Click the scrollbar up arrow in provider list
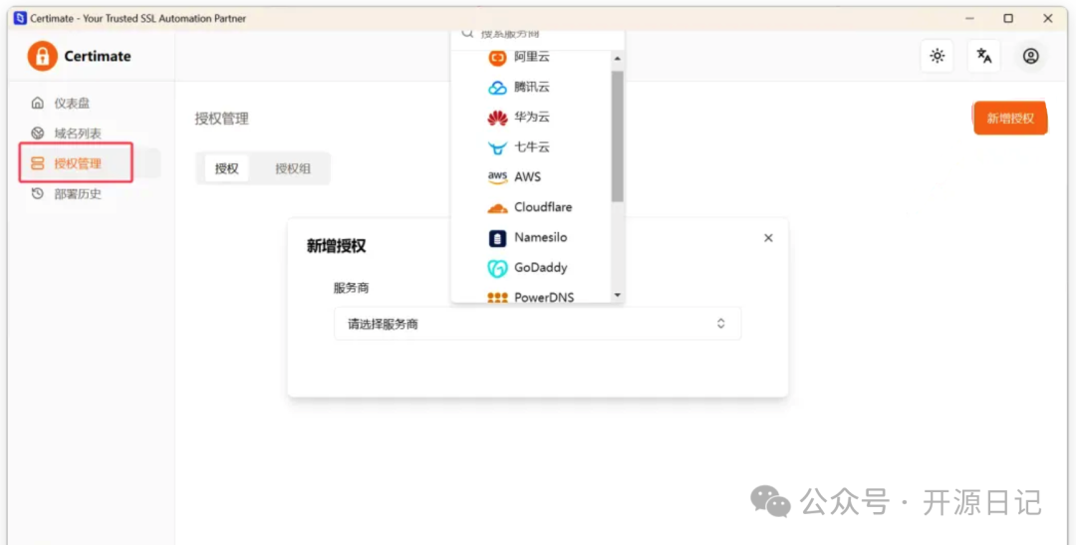The image size is (1076, 545). click(617, 59)
